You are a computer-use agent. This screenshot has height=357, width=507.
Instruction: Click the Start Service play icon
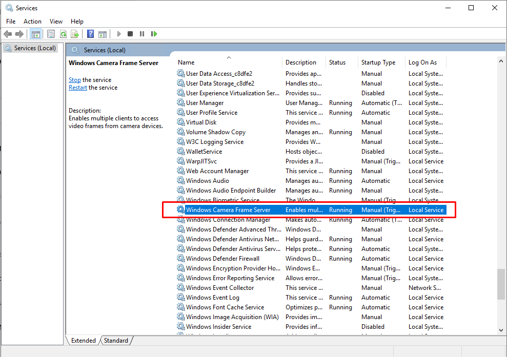coord(118,34)
